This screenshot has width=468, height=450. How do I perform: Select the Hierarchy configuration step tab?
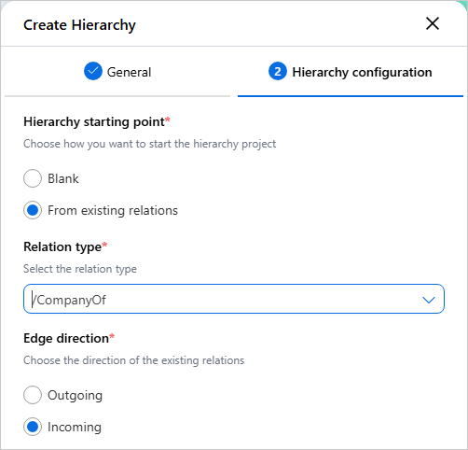point(351,72)
